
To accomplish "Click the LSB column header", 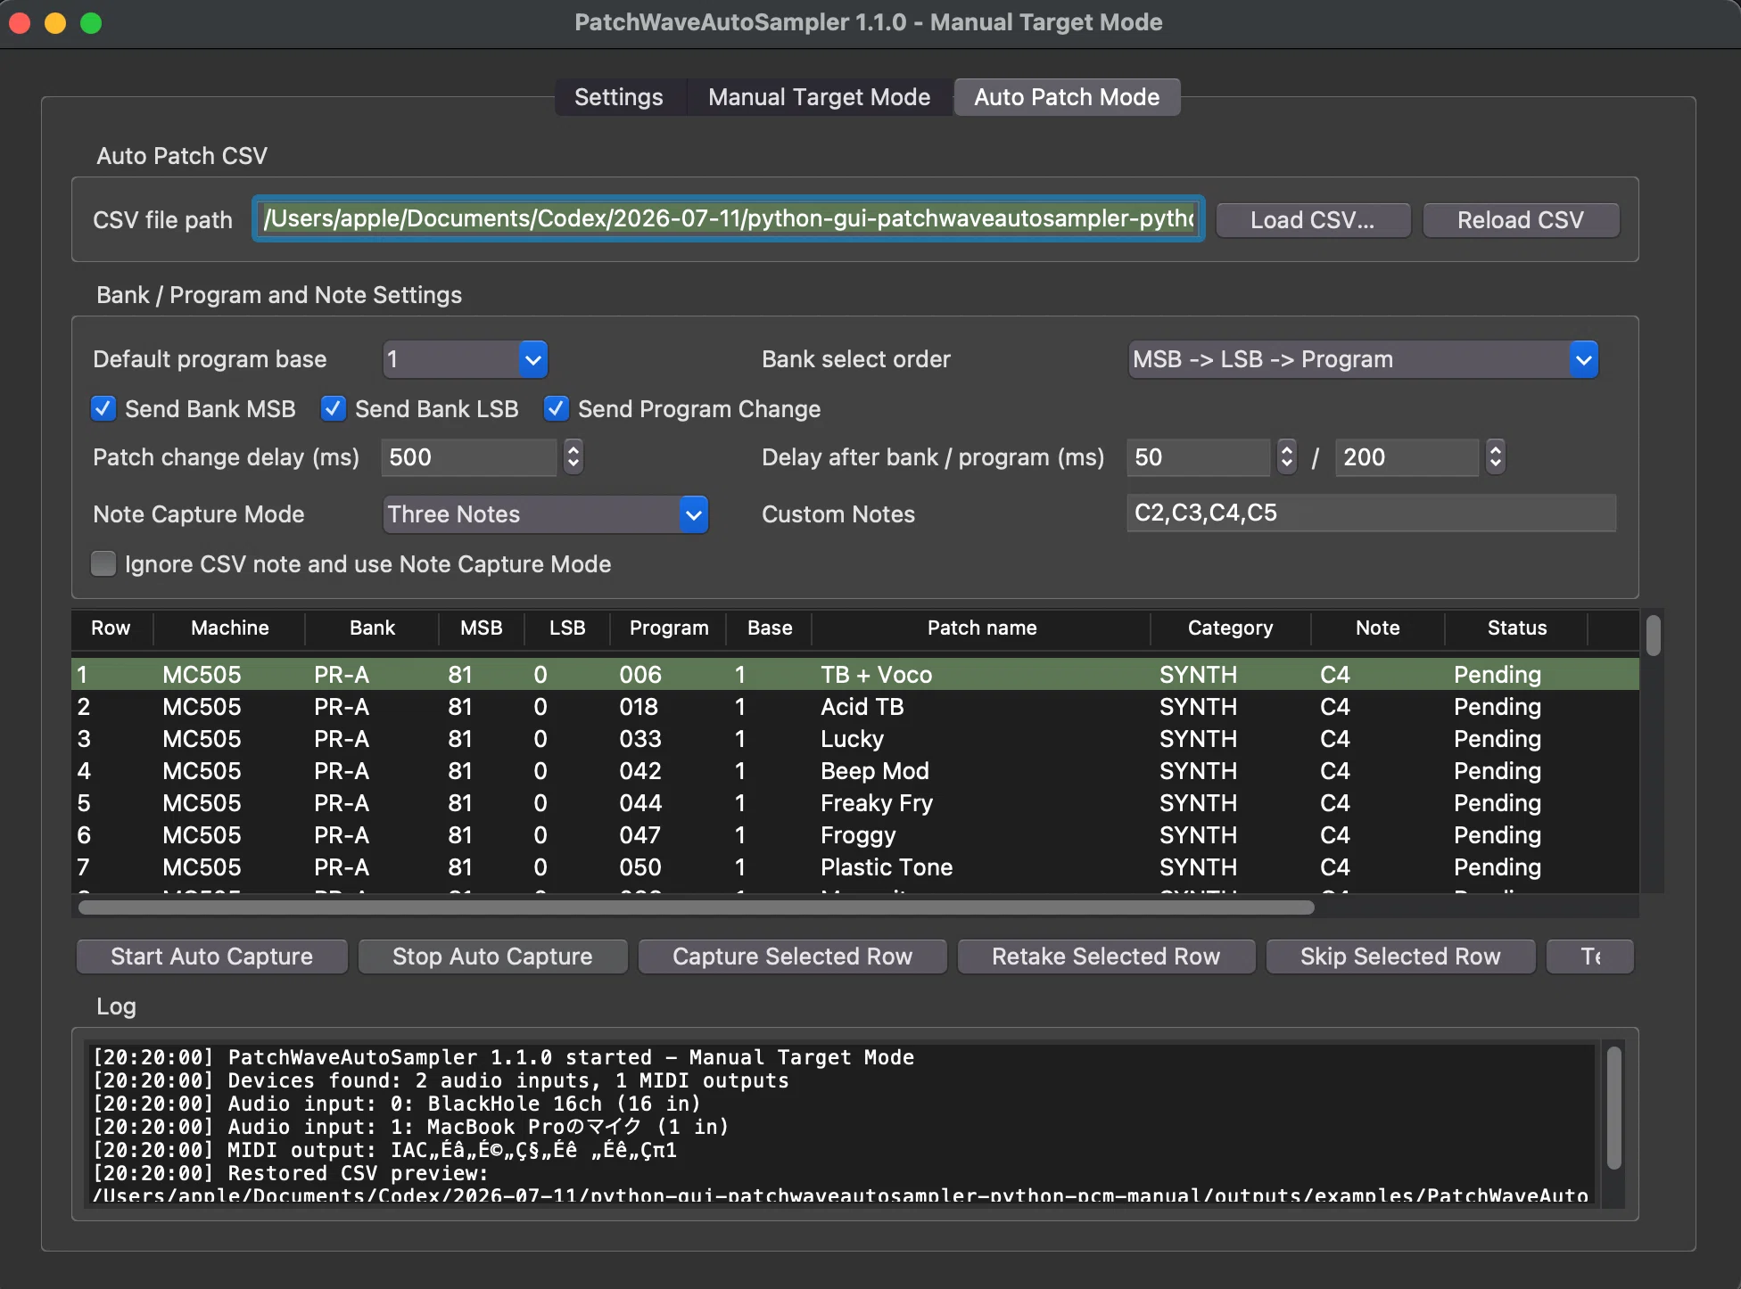I will (x=567, y=628).
